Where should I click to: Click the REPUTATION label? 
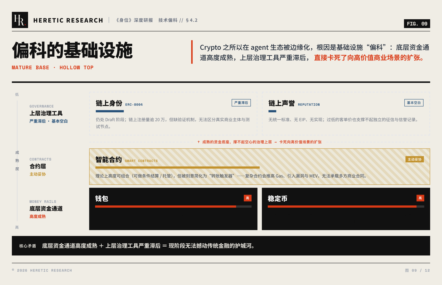[309, 105]
